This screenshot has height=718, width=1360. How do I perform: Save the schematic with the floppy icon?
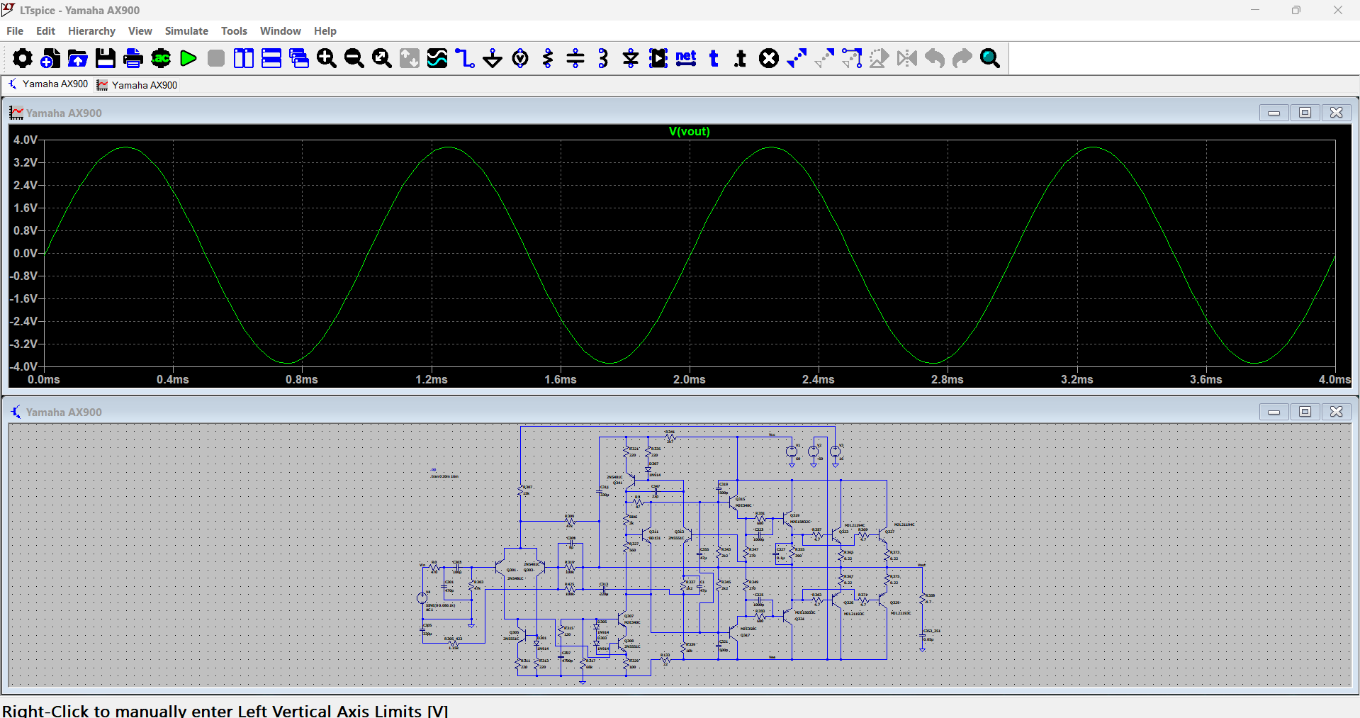[x=106, y=58]
